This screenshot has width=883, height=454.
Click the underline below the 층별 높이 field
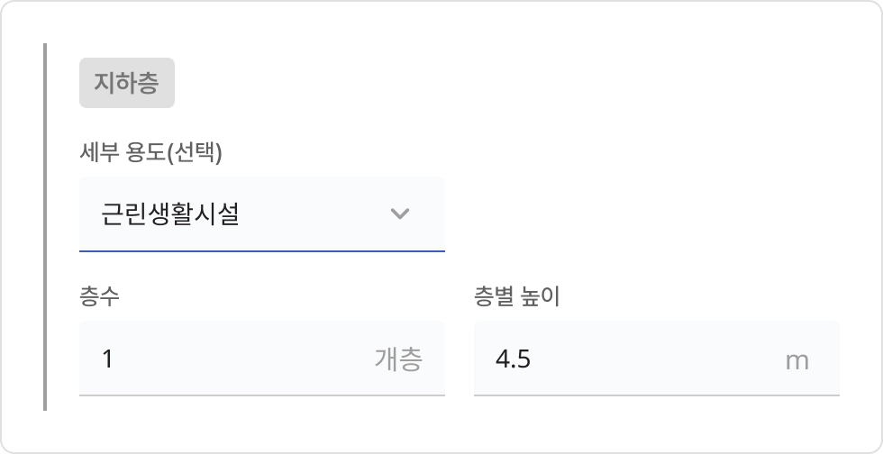[656, 395]
